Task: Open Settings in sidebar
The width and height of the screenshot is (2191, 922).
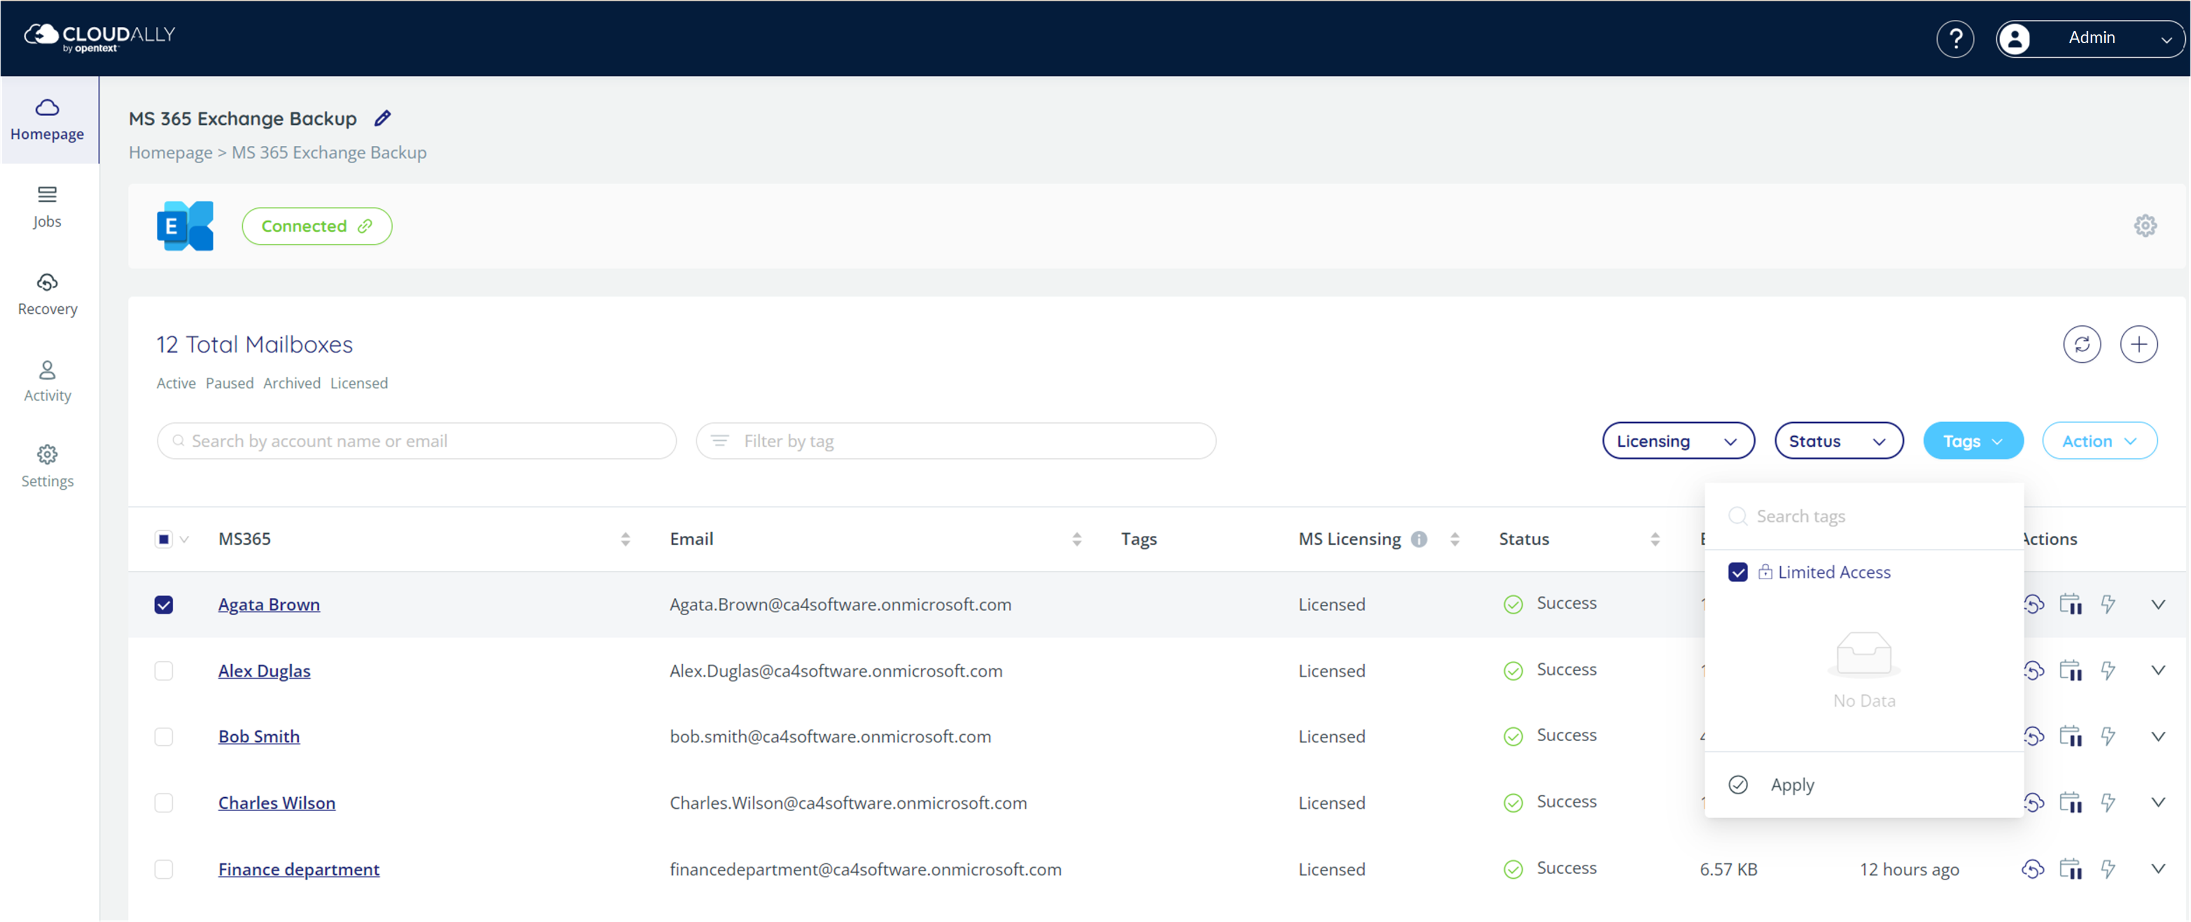Action: [x=48, y=467]
